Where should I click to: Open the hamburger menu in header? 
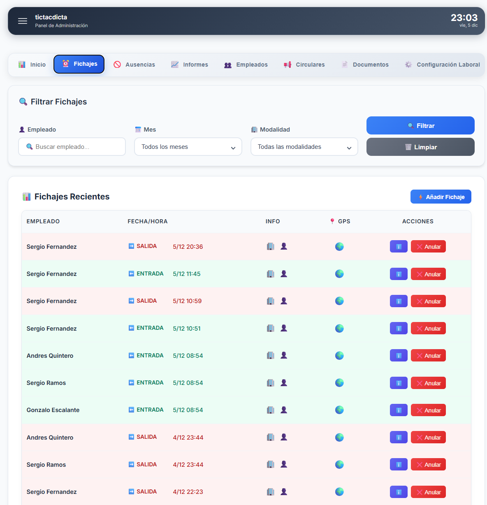pos(23,21)
